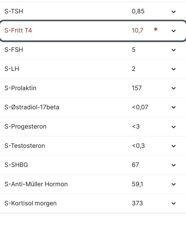Viewport: 186px width, 238px height.
Task: Open the S-Anti-Müller Hormon row label
Action: point(36,184)
